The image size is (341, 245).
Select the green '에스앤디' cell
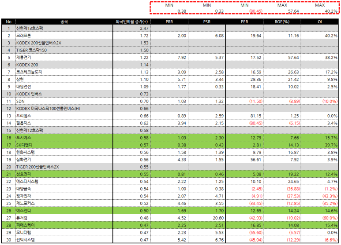[x=64, y=211]
